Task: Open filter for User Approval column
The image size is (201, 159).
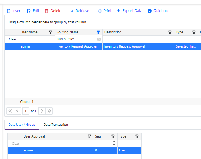Action: click(89, 136)
